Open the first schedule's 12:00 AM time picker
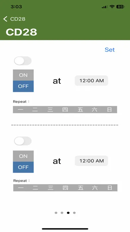 (x=92, y=81)
